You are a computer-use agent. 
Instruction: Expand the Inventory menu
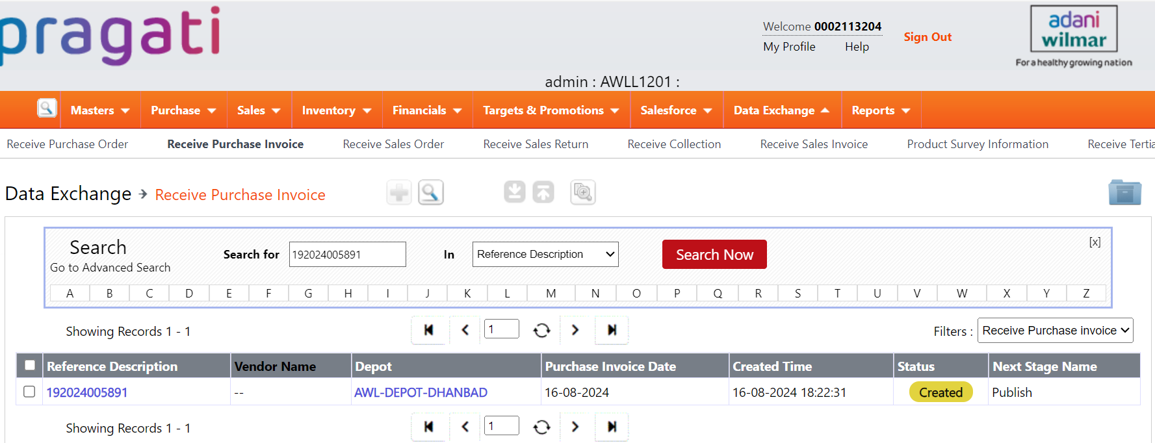coord(337,110)
